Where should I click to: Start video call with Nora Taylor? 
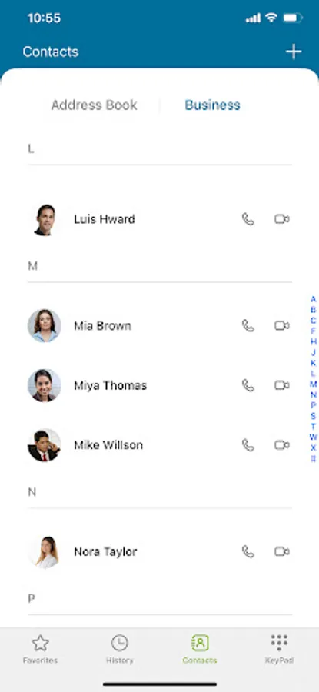[x=282, y=551]
